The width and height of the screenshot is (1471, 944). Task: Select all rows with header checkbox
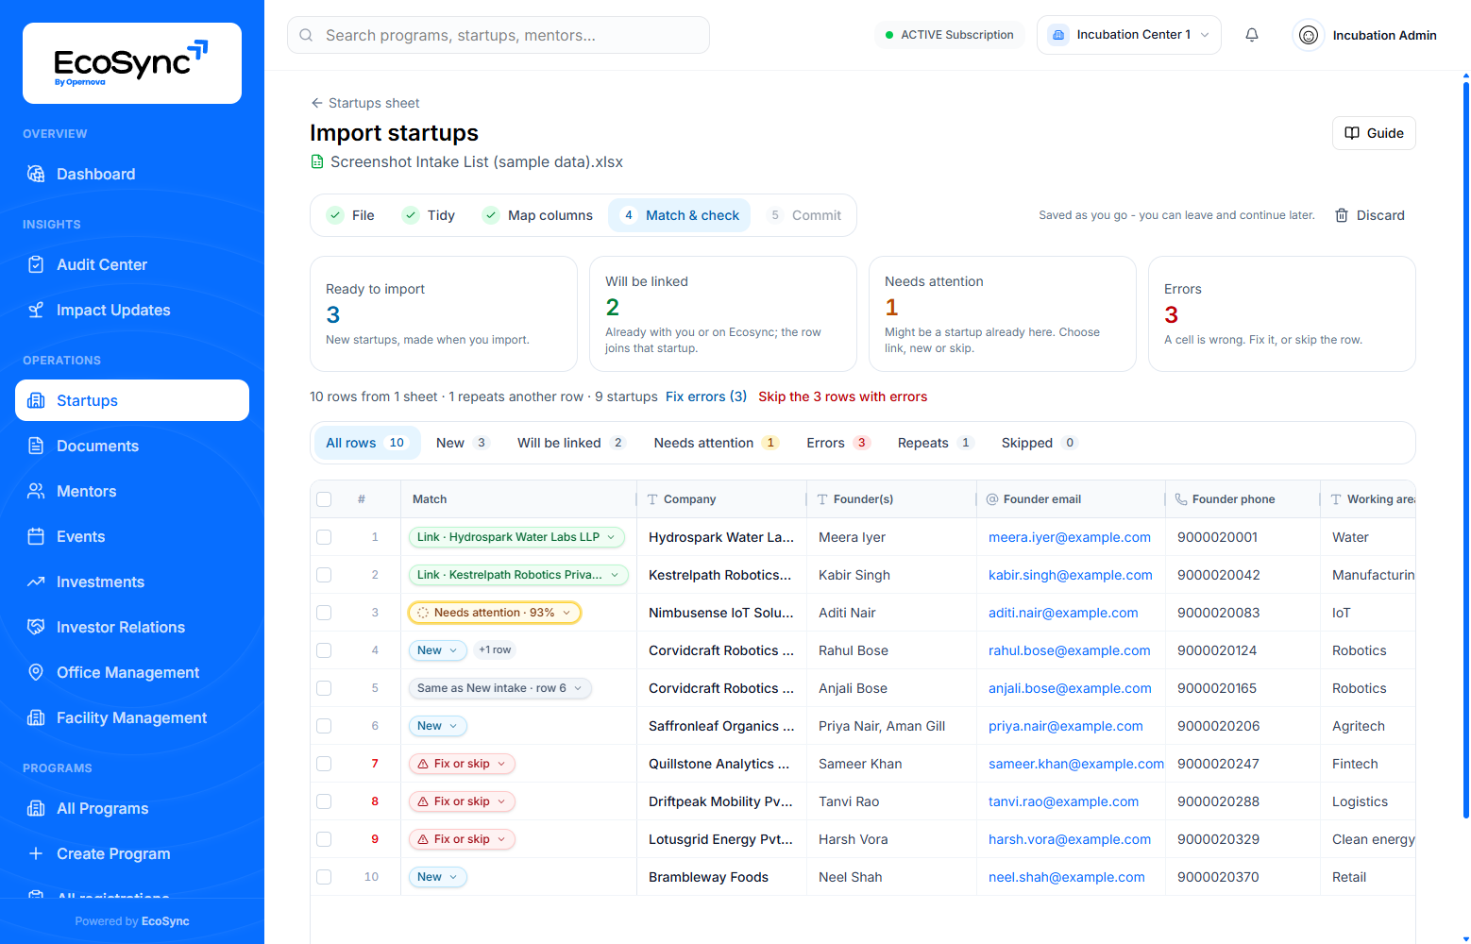324,499
